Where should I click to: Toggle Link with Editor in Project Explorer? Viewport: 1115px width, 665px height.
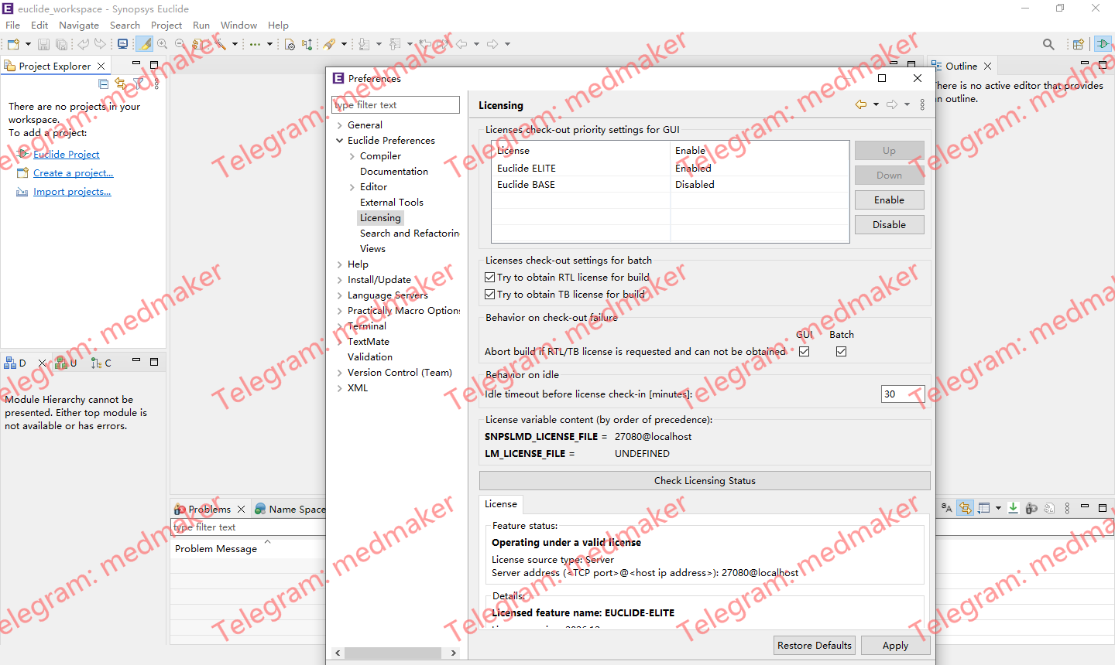coord(121,84)
